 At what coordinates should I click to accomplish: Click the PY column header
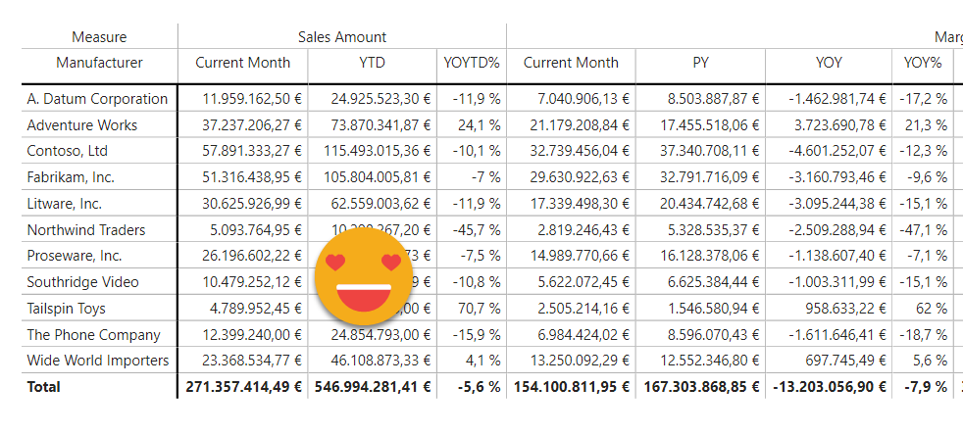tap(700, 63)
